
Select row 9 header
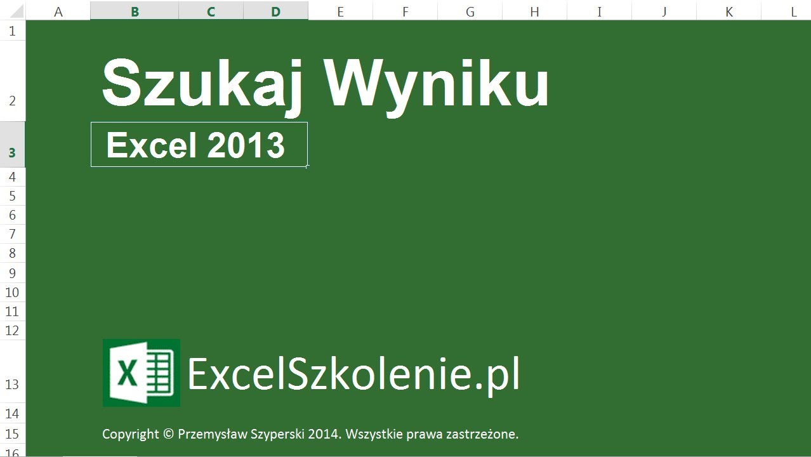[x=13, y=273]
